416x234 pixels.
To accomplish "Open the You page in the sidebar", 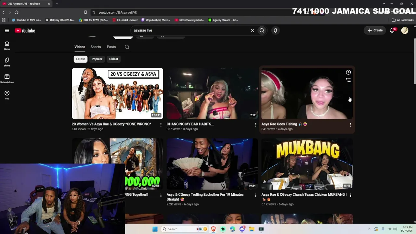I will pos(7,95).
